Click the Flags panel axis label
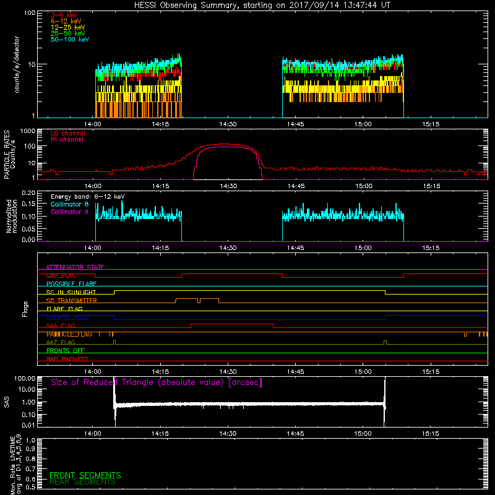Screen dimensions: 495x495 pyautogui.click(x=25, y=309)
